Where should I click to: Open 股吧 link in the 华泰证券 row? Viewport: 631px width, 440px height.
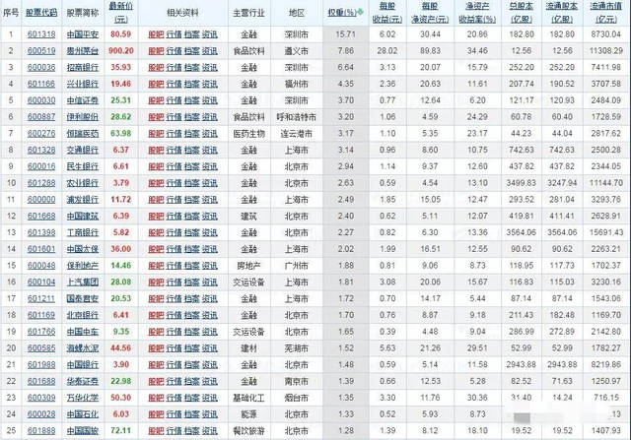pyautogui.click(x=156, y=381)
